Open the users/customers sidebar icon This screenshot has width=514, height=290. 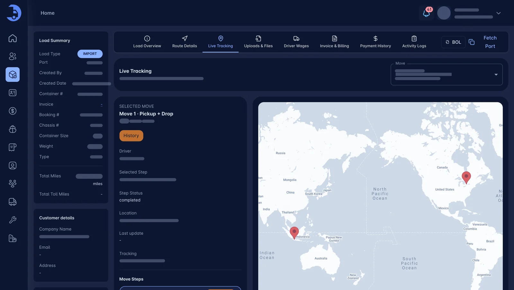(x=13, y=56)
